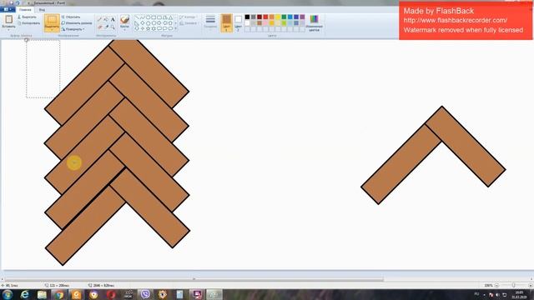
Task: Click Изменить размер (Resize) button
Action: 77,22
